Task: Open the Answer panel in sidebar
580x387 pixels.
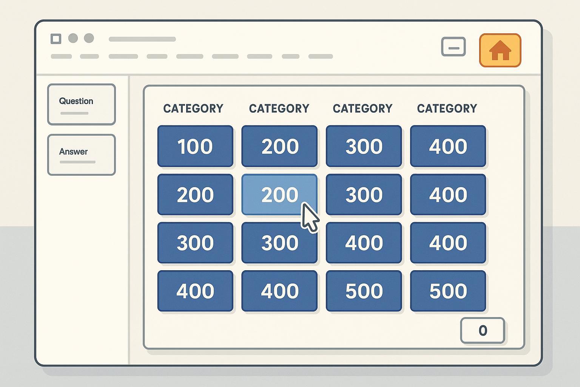Action: point(81,155)
